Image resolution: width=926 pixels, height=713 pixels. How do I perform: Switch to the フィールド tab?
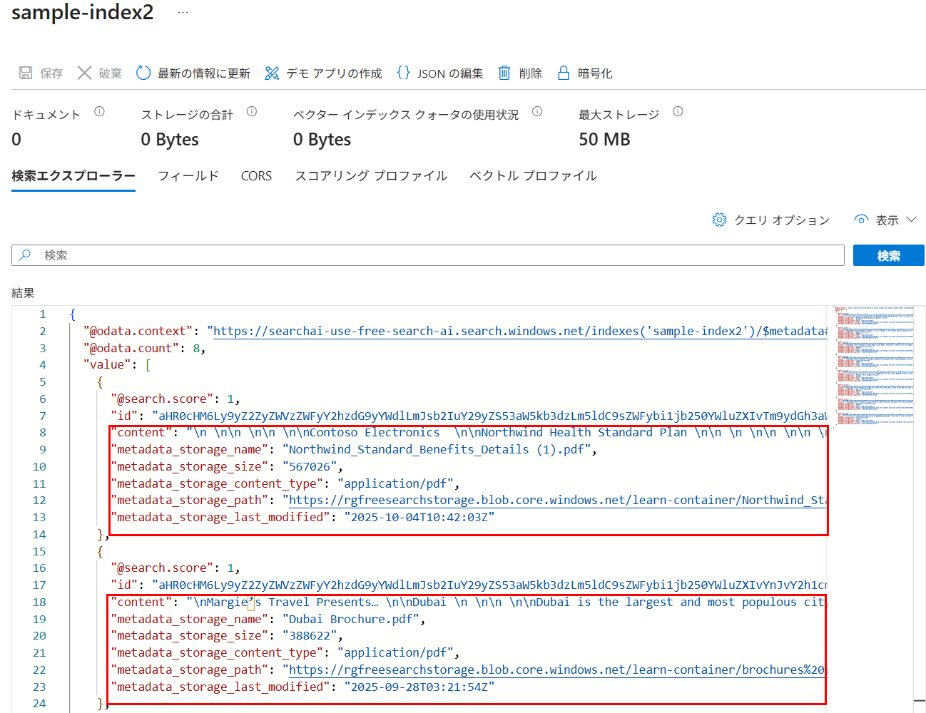188,175
